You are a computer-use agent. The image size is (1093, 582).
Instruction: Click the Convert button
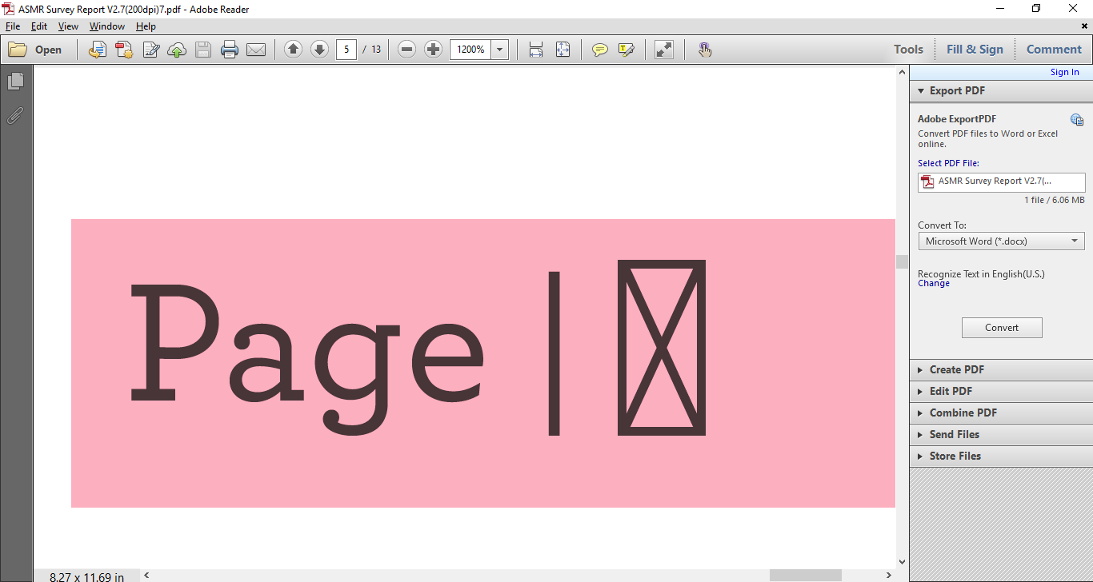(x=1001, y=328)
